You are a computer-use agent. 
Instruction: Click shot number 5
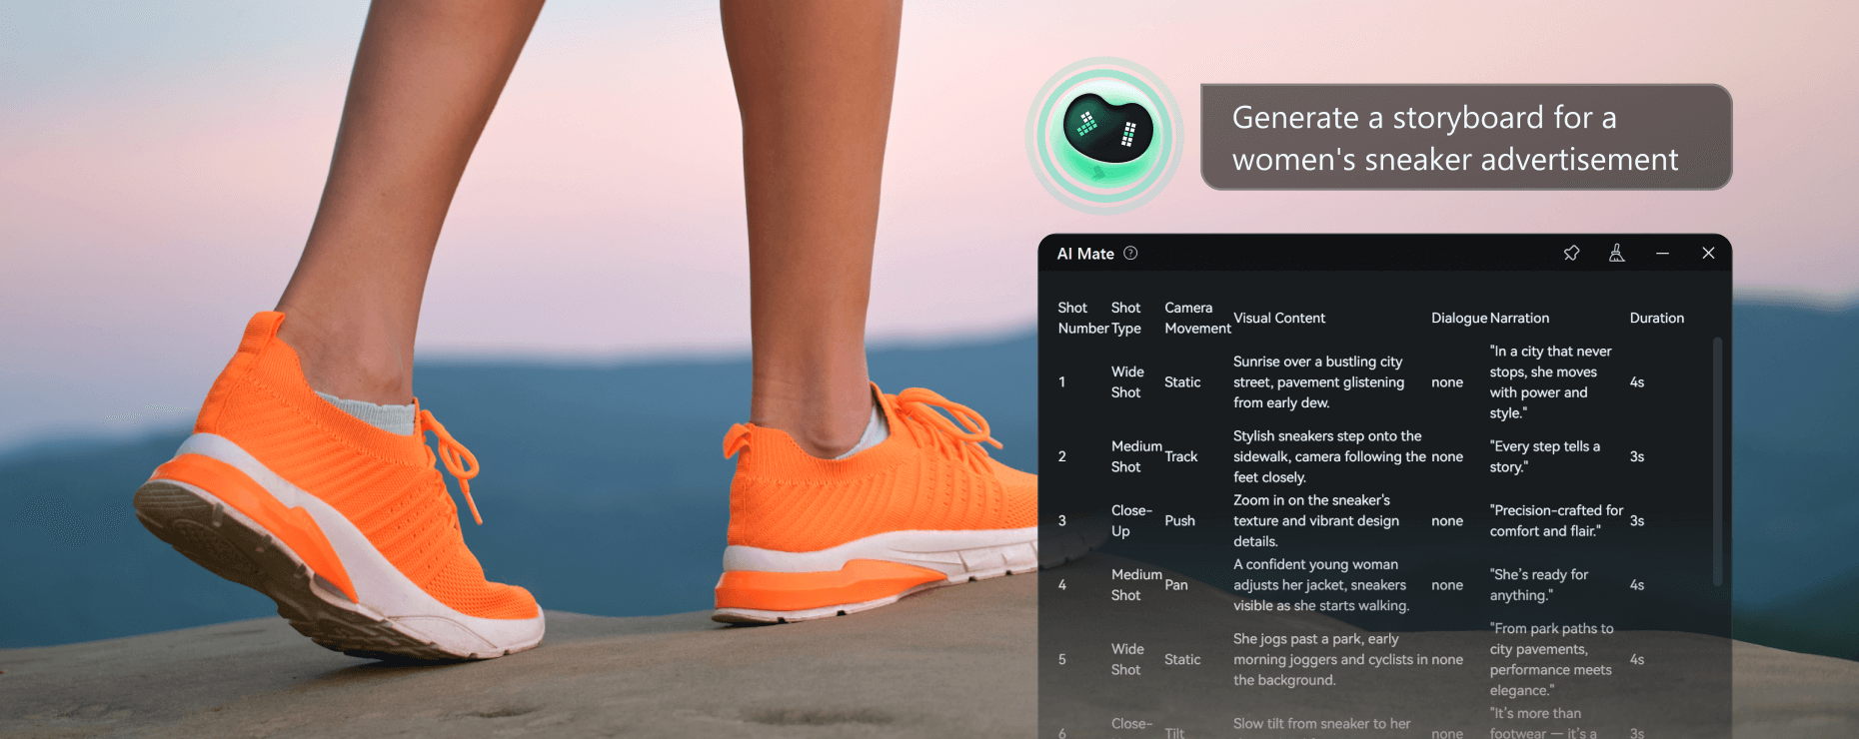tap(1062, 659)
